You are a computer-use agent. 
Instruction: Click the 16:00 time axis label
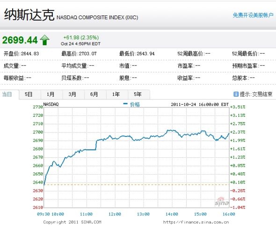coord(229,214)
